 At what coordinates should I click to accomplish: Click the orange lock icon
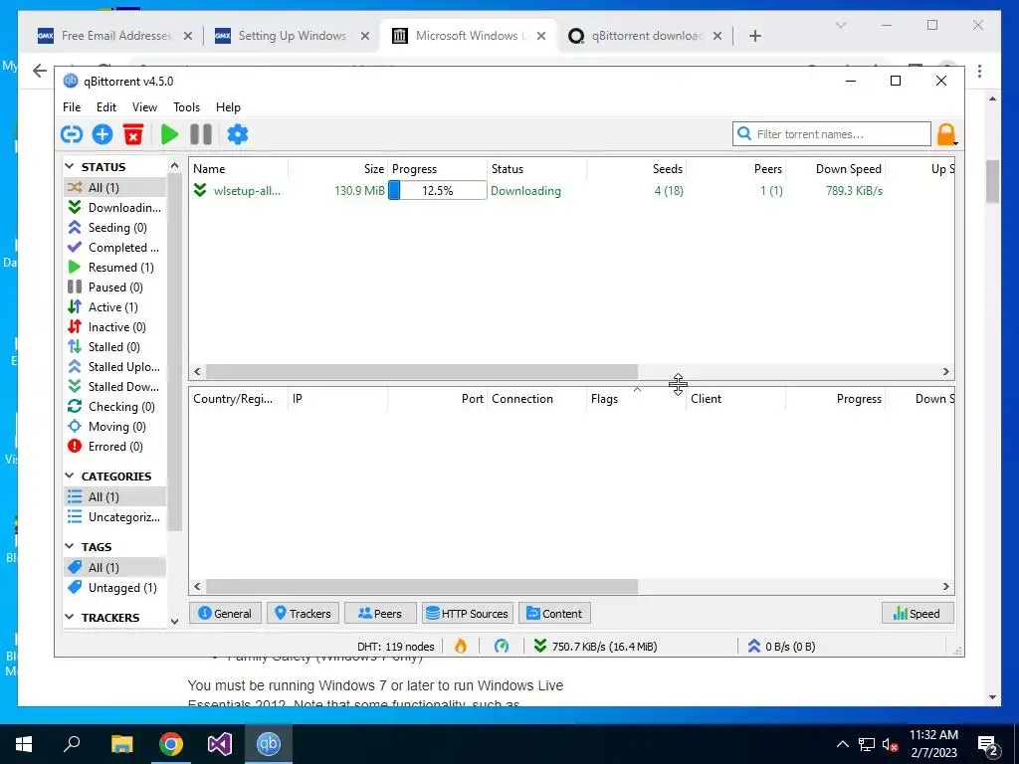coord(946,134)
